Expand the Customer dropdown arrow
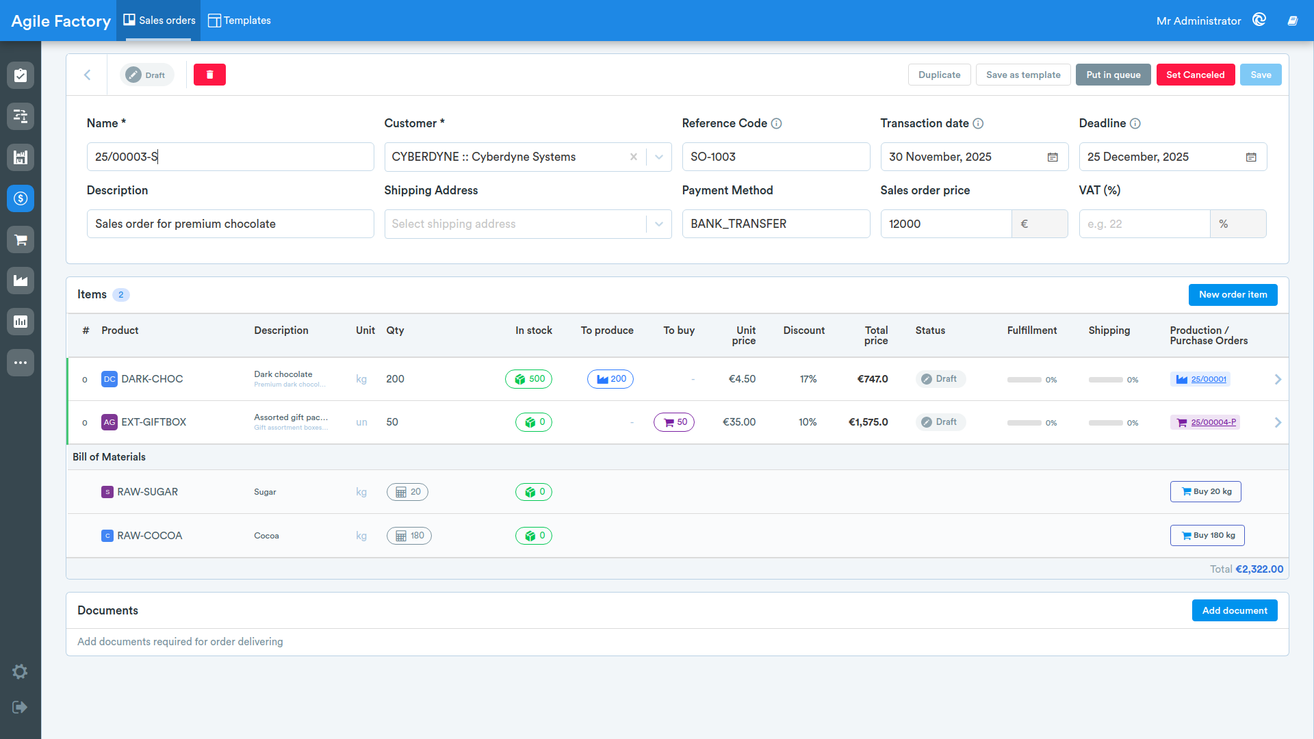Screen dimensions: 1314x739 (658, 157)
